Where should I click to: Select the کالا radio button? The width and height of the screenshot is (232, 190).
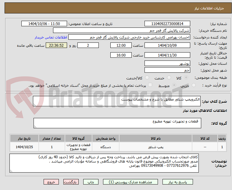[186, 78]
